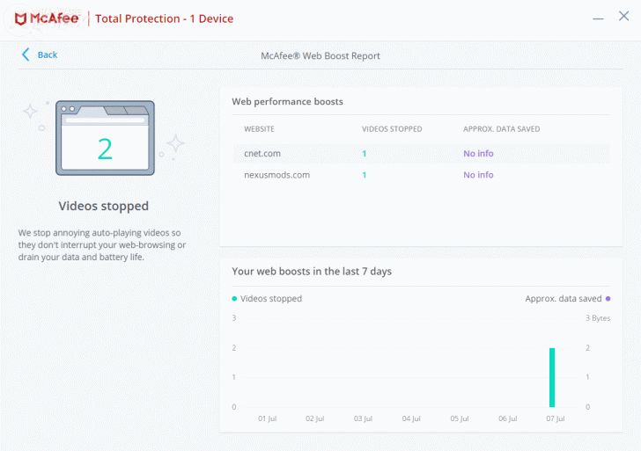Click the Total Protection - 1 Device title

[165, 18]
